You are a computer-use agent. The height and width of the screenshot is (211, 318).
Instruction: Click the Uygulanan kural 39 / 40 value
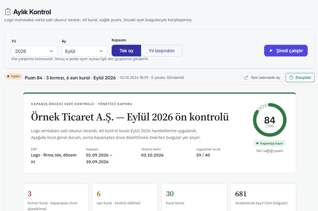[x=203, y=155]
